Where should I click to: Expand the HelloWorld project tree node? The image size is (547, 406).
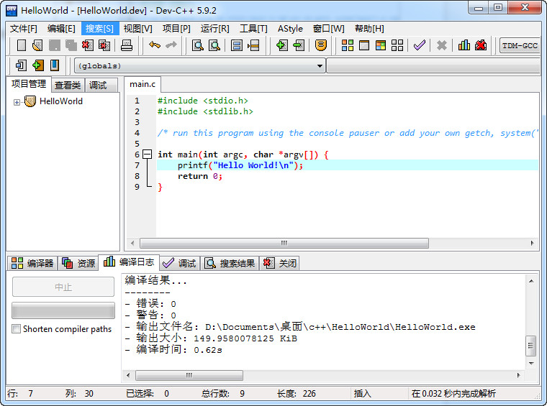(17, 102)
